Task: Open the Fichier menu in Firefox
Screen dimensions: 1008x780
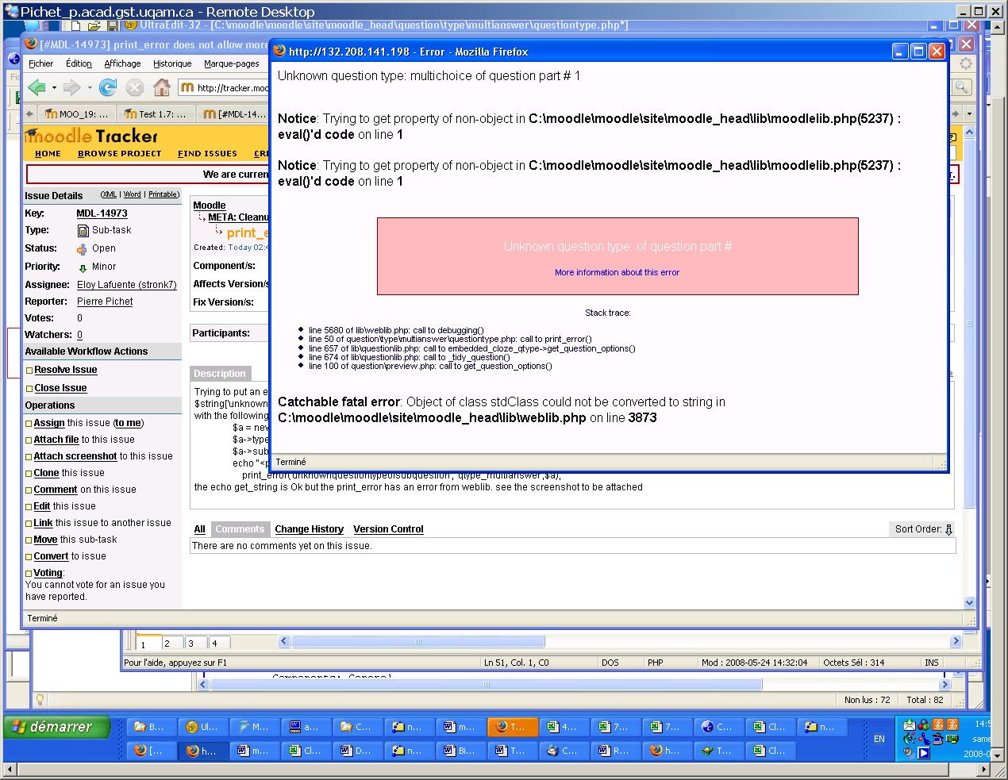Action: 40,63
